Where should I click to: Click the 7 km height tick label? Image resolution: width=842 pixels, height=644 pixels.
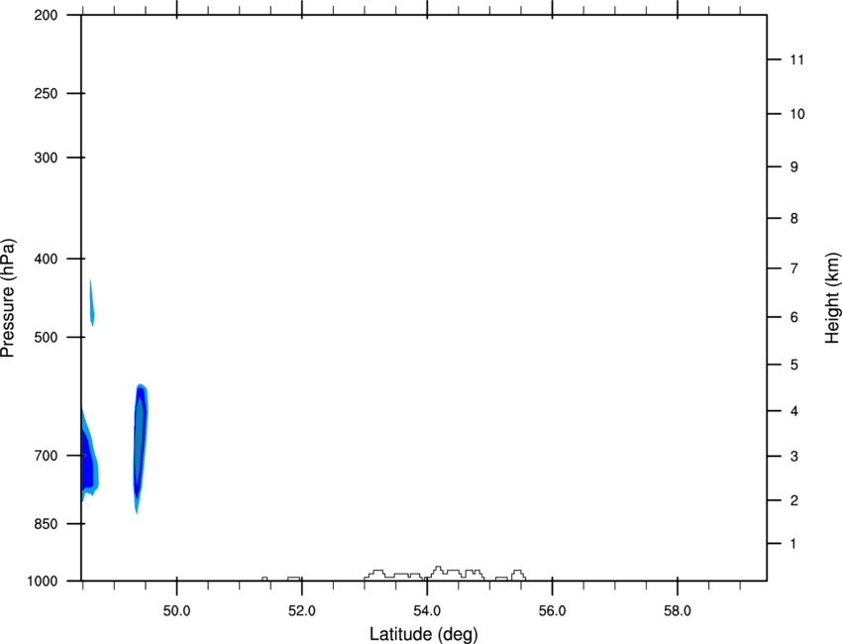pos(794,268)
